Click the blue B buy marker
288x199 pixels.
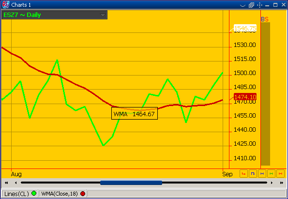click(263, 19)
